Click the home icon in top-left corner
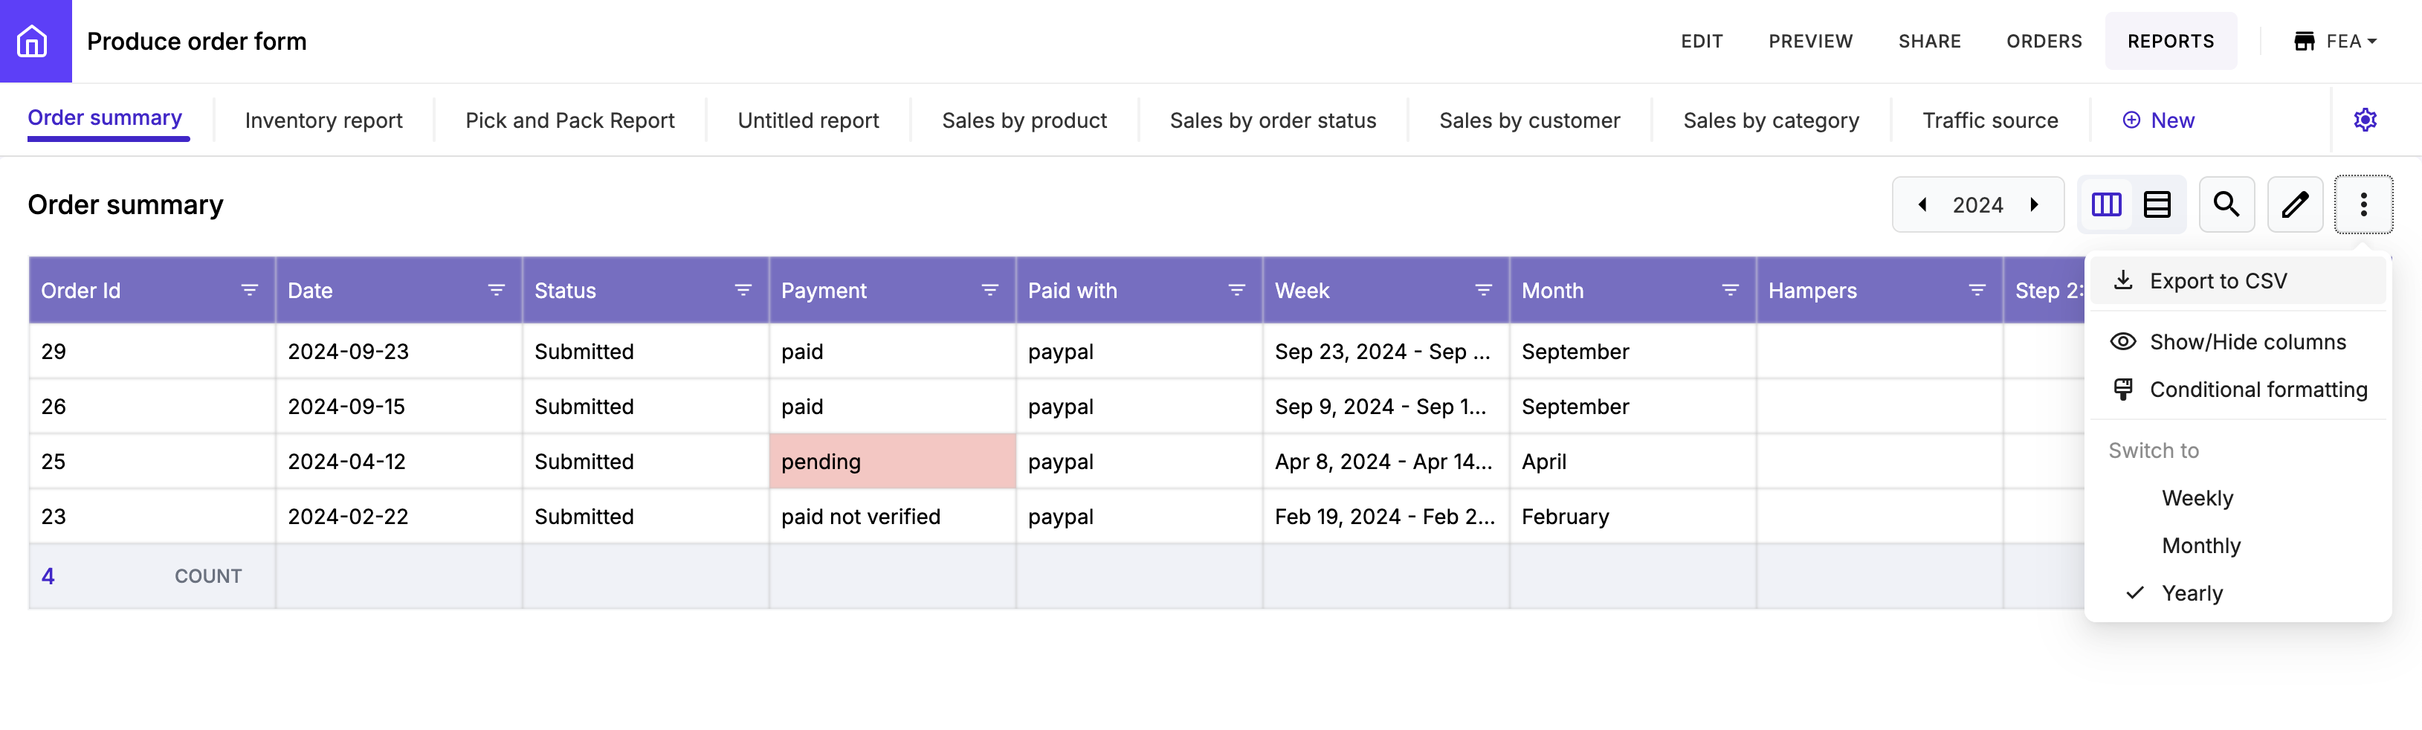 click(x=33, y=42)
